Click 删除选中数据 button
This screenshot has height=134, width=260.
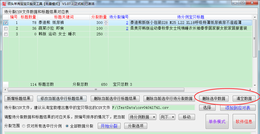click(x=214, y=99)
